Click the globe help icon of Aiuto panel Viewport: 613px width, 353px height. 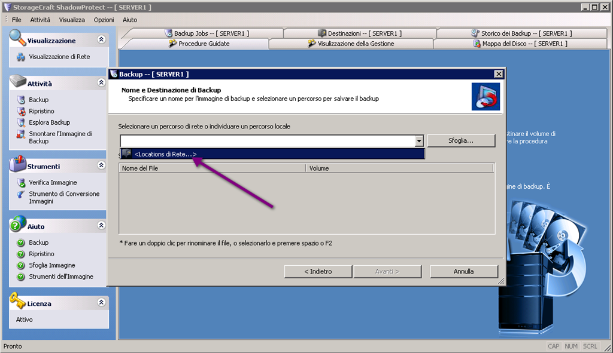(18, 223)
